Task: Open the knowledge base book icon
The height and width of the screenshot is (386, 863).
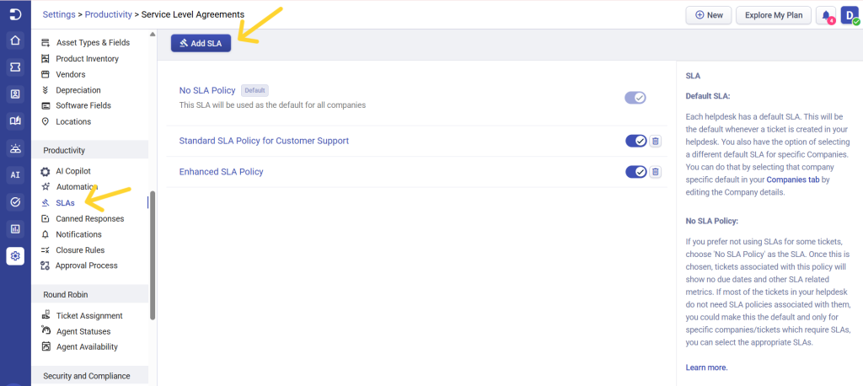Action: [x=15, y=121]
